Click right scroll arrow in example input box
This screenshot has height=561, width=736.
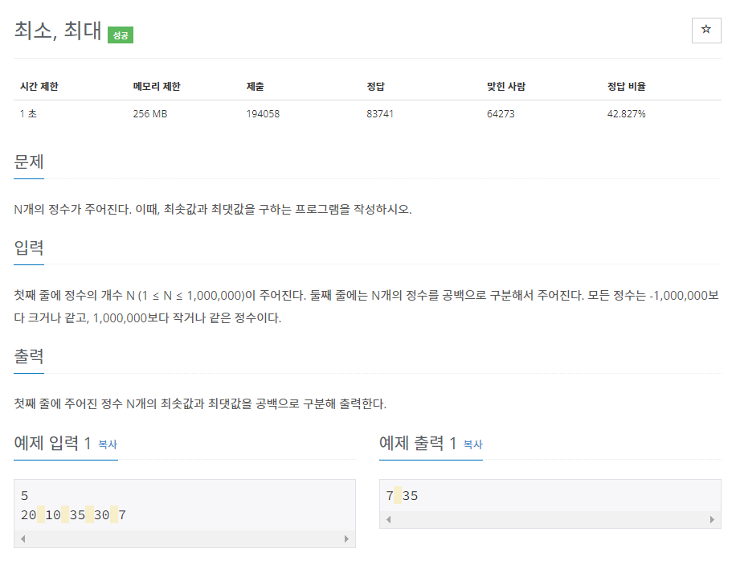click(346, 539)
